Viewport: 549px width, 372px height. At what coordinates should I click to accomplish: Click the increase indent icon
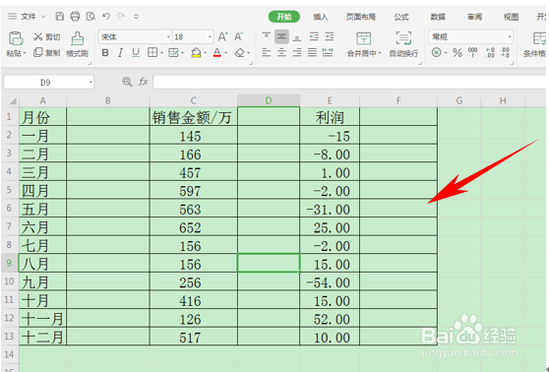coord(330,36)
